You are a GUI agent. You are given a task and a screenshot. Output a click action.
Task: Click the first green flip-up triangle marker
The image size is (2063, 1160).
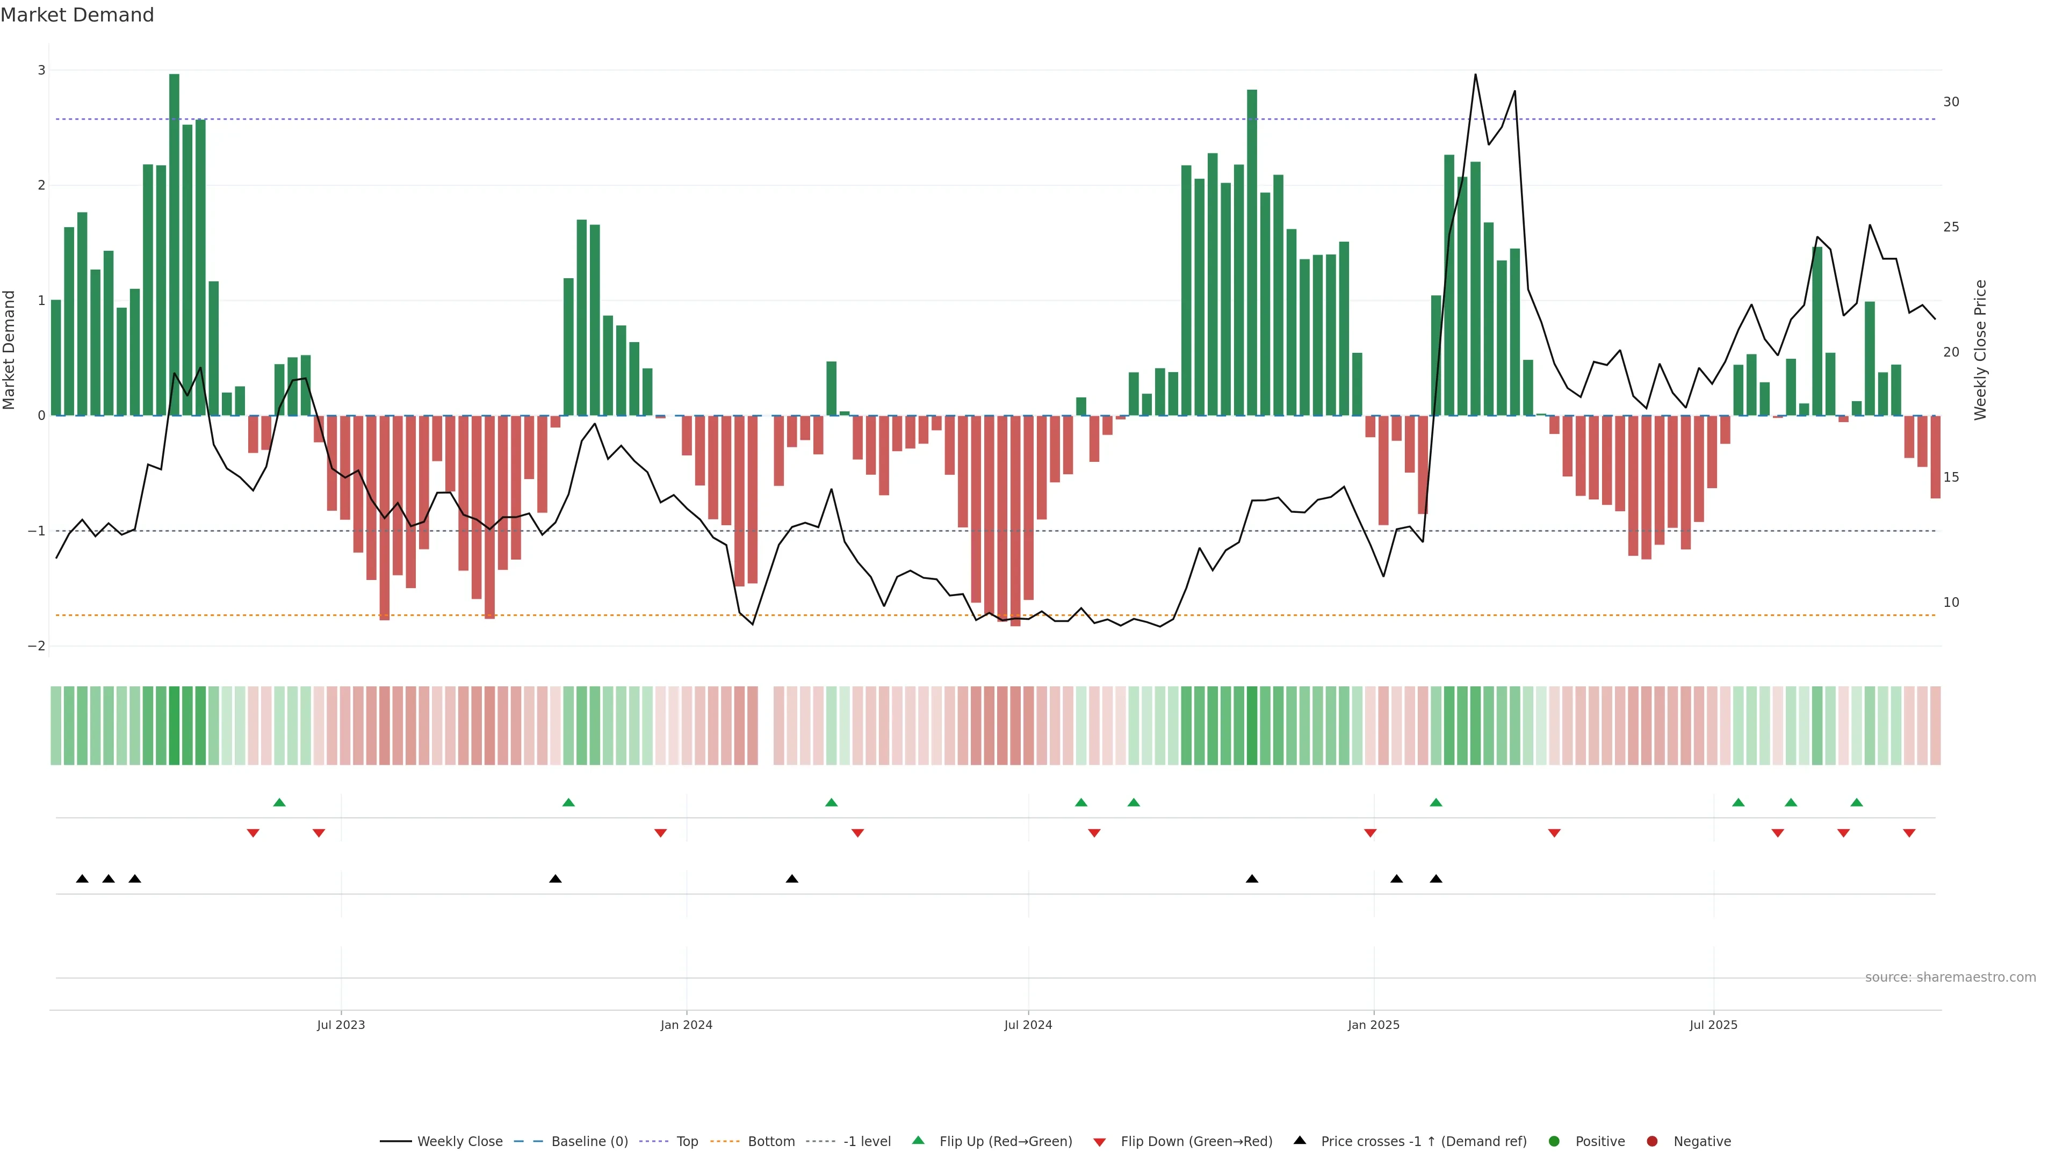(279, 802)
